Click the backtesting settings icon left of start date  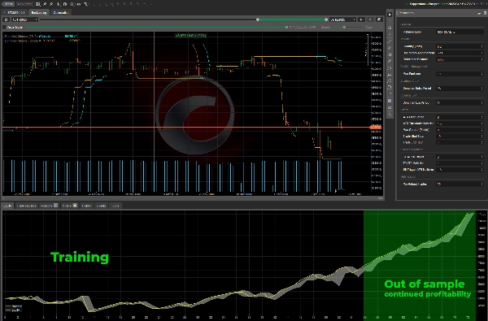point(6,20)
